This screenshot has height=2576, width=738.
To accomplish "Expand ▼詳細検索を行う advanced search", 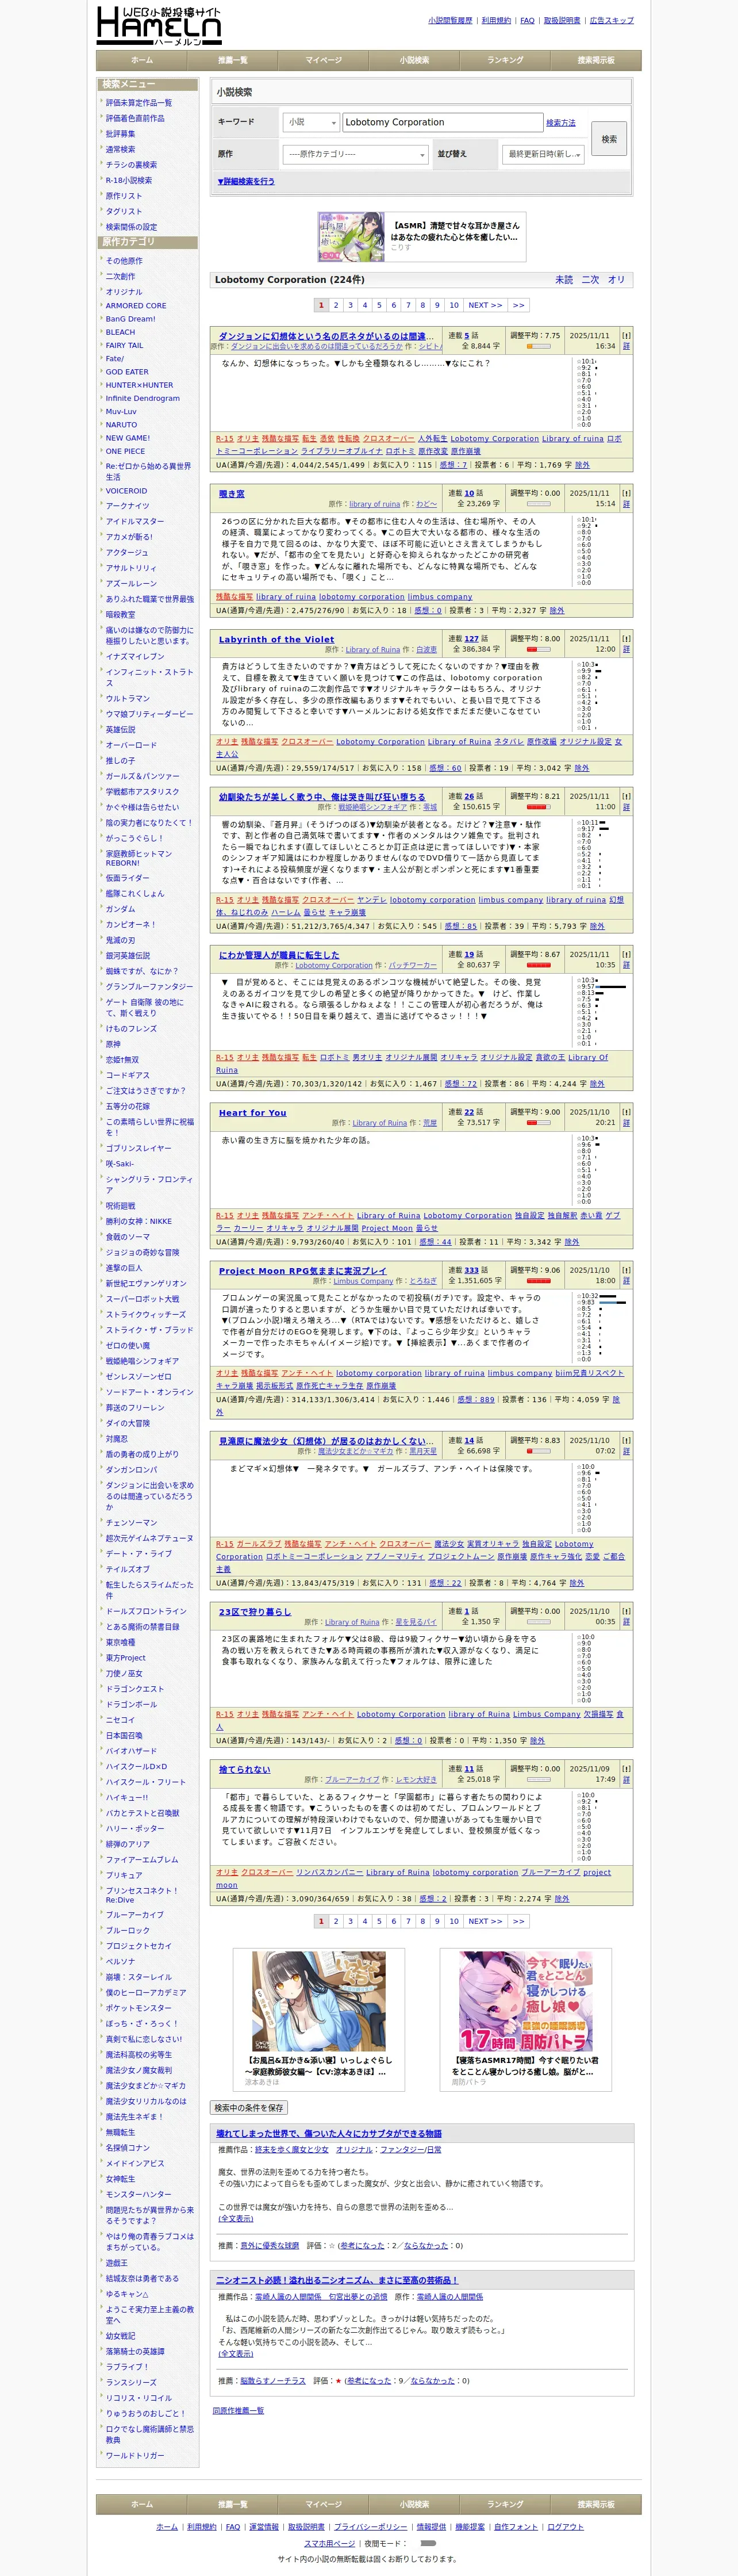I will (x=246, y=181).
